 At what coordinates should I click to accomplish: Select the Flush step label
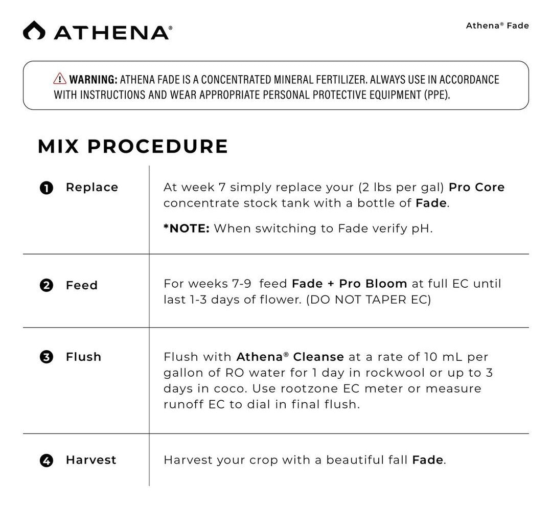pos(83,357)
